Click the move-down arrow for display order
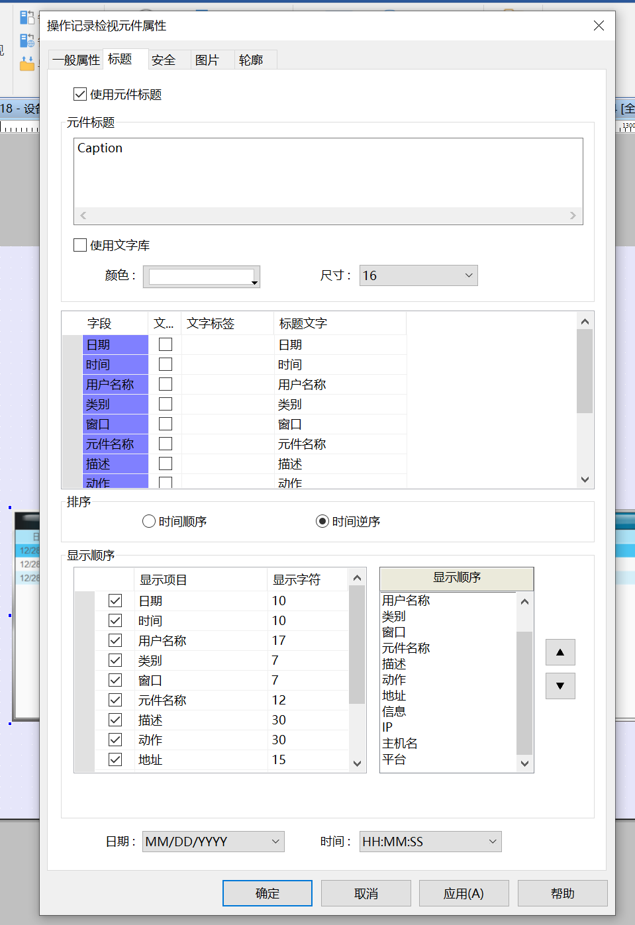 coord(560,686)
